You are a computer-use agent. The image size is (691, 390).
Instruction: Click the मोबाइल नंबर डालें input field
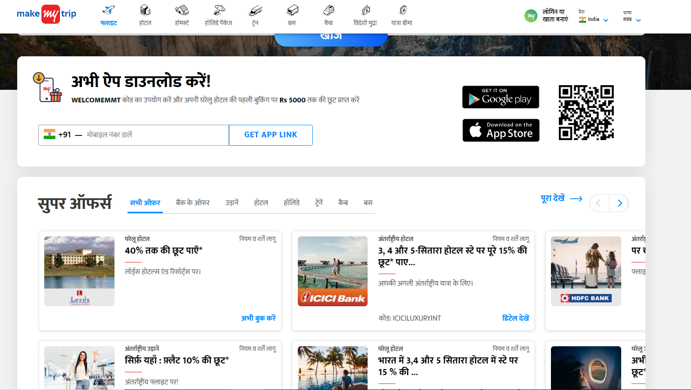tap(156, 135)
